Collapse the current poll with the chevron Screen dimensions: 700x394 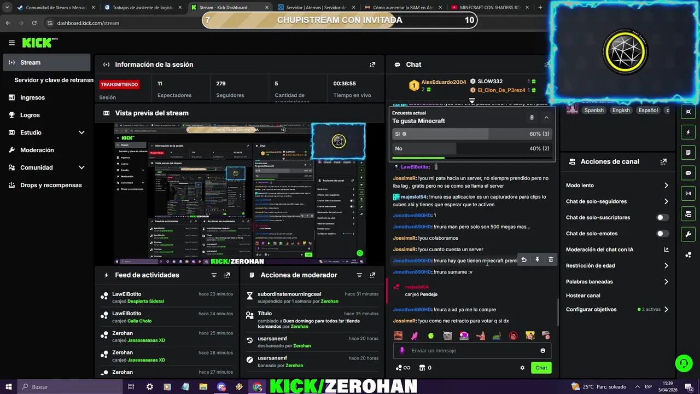(546, 118)
